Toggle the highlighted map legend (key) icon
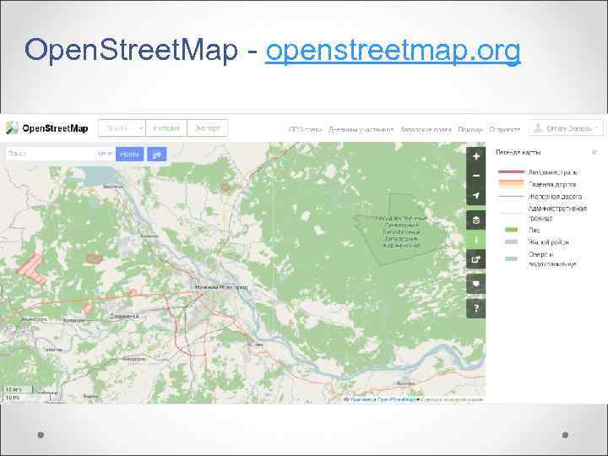The image size is (608, 456). click(476, 240)
